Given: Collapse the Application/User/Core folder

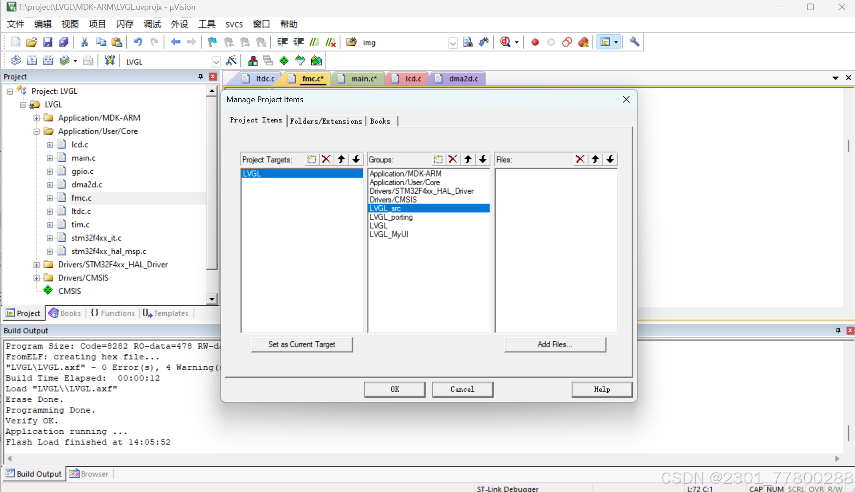Looking at the screenshot, I should tap(36, 131).
